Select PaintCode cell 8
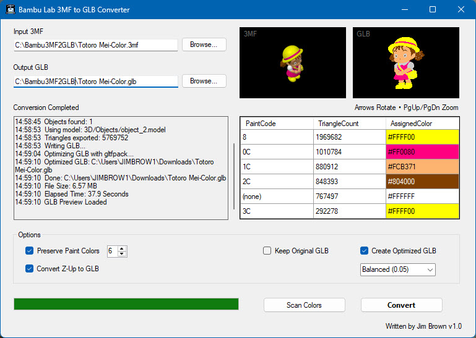Image resolution: width=476 pixels, height=338 pixels. click(277, 137)
